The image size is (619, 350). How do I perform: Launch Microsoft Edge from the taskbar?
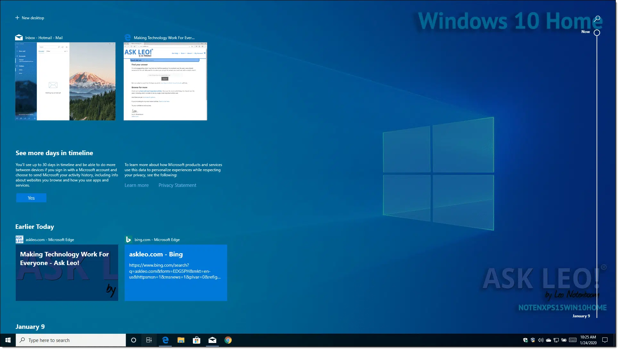(x=165, y=340)
